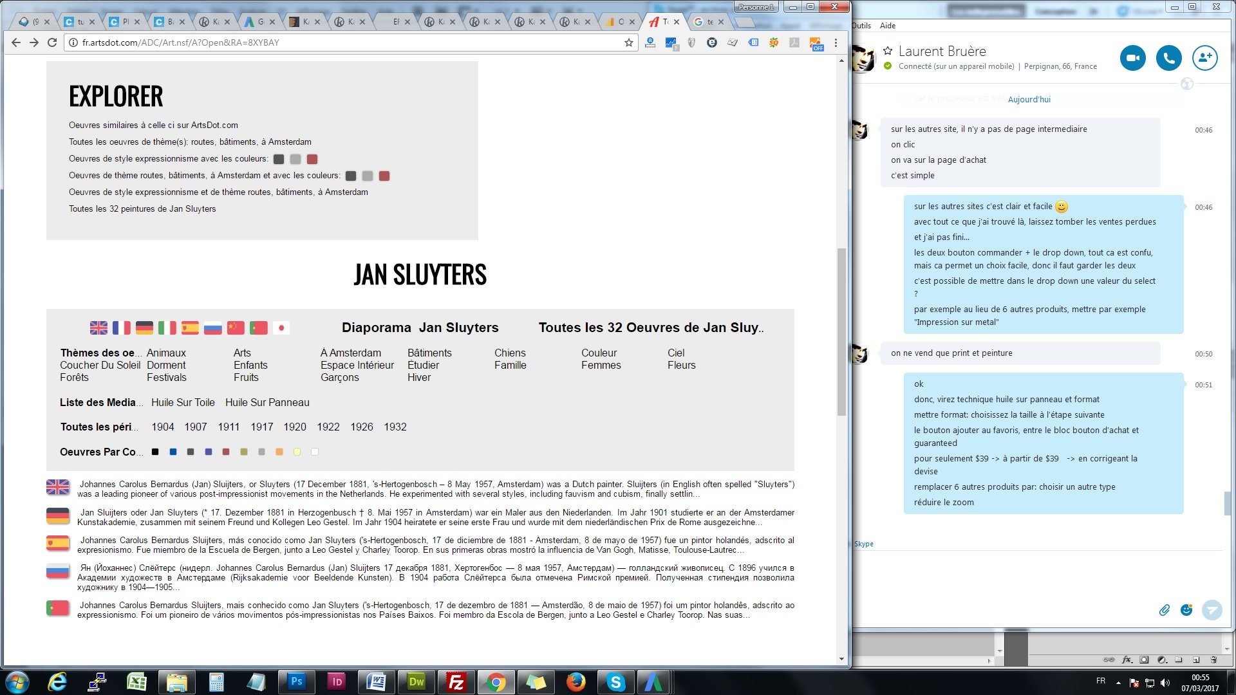The height and width of the screenshot is (695, 1236).
Task: Switch to the Japanese flag language
Action: click(x=281, y=328)
